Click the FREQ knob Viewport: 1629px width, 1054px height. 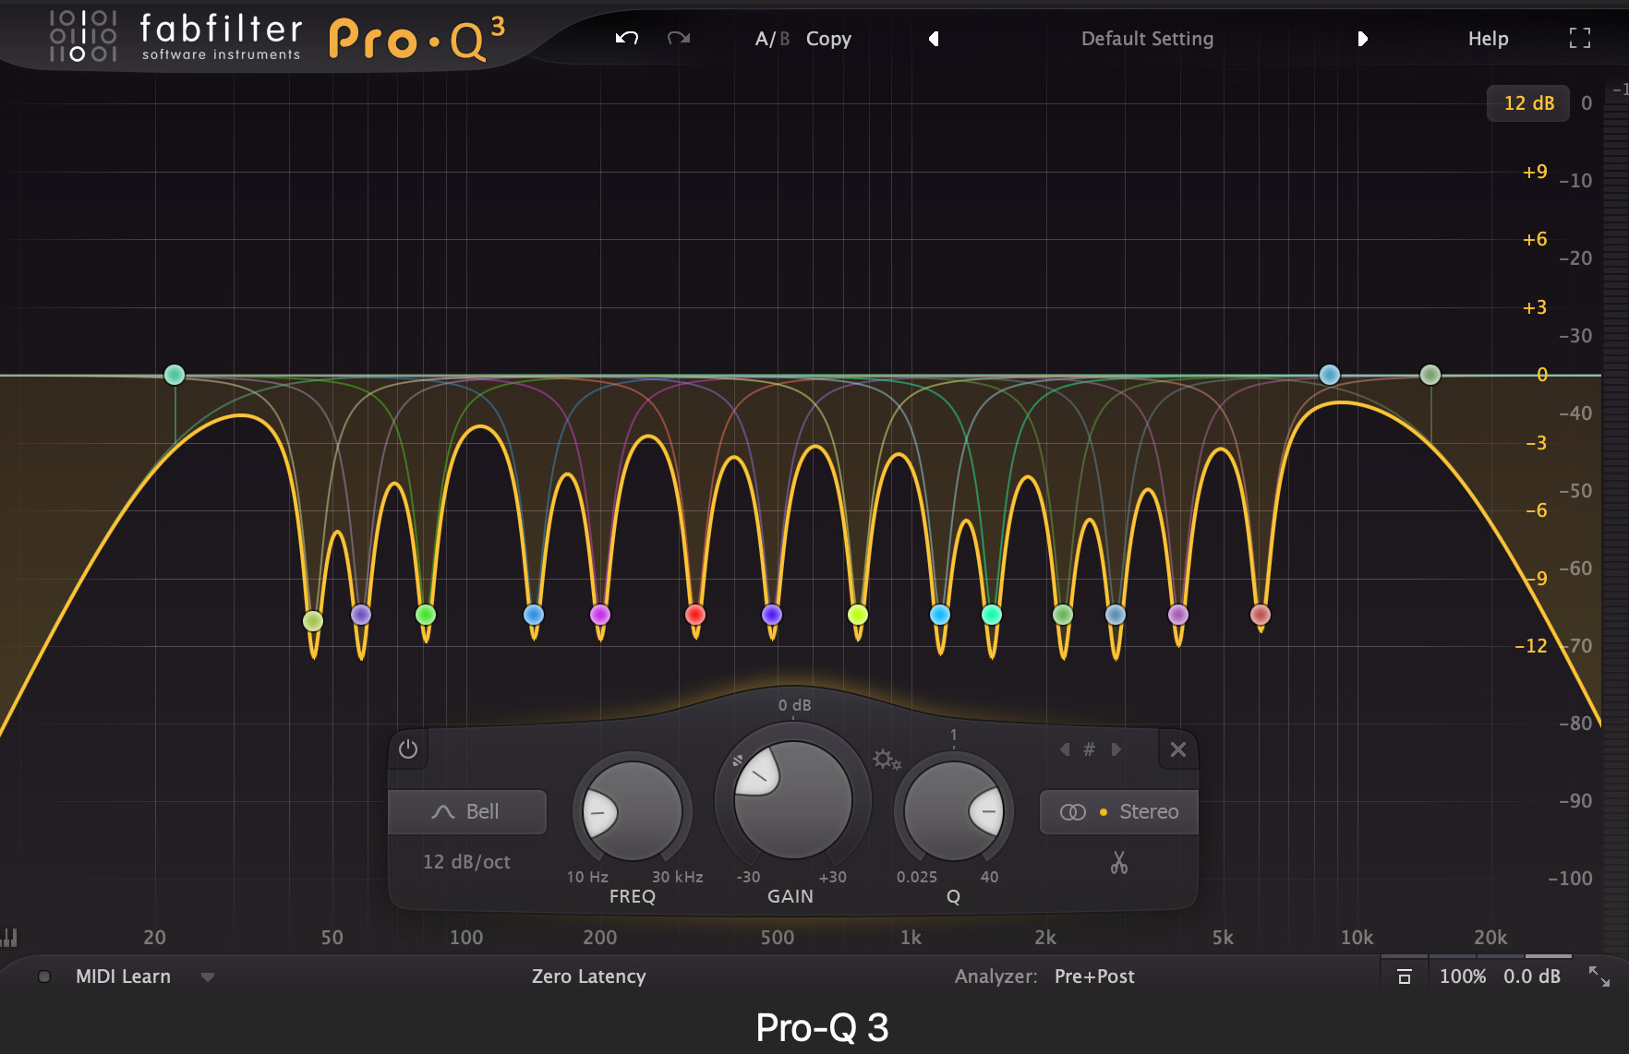(633, 811)
